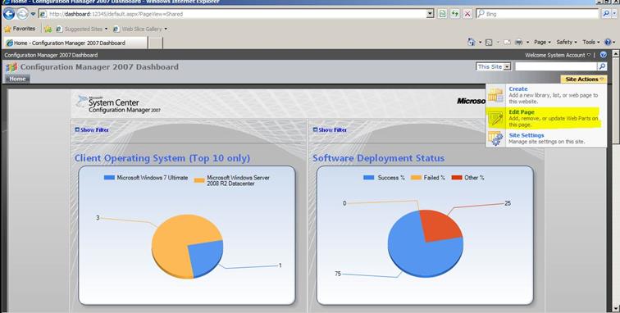Expand Show Filter above Software Deployment Status

point(330,129)
